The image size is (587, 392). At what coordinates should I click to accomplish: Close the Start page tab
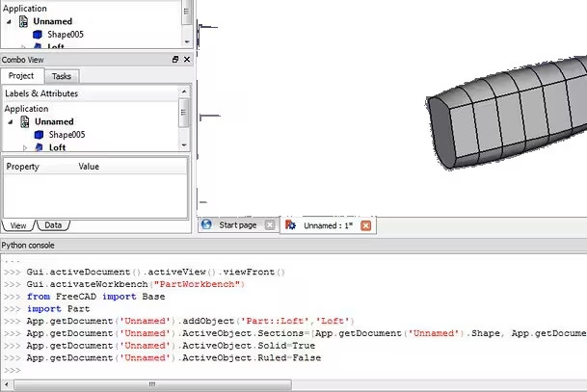[x=270, y=225]
